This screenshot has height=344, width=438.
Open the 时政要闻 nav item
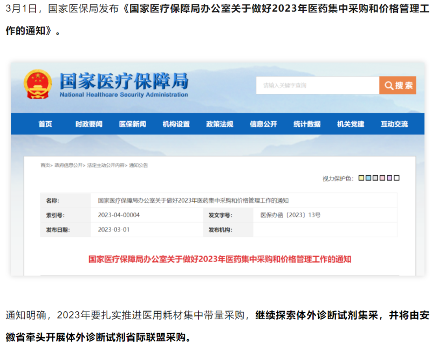(x=89, y=124)
